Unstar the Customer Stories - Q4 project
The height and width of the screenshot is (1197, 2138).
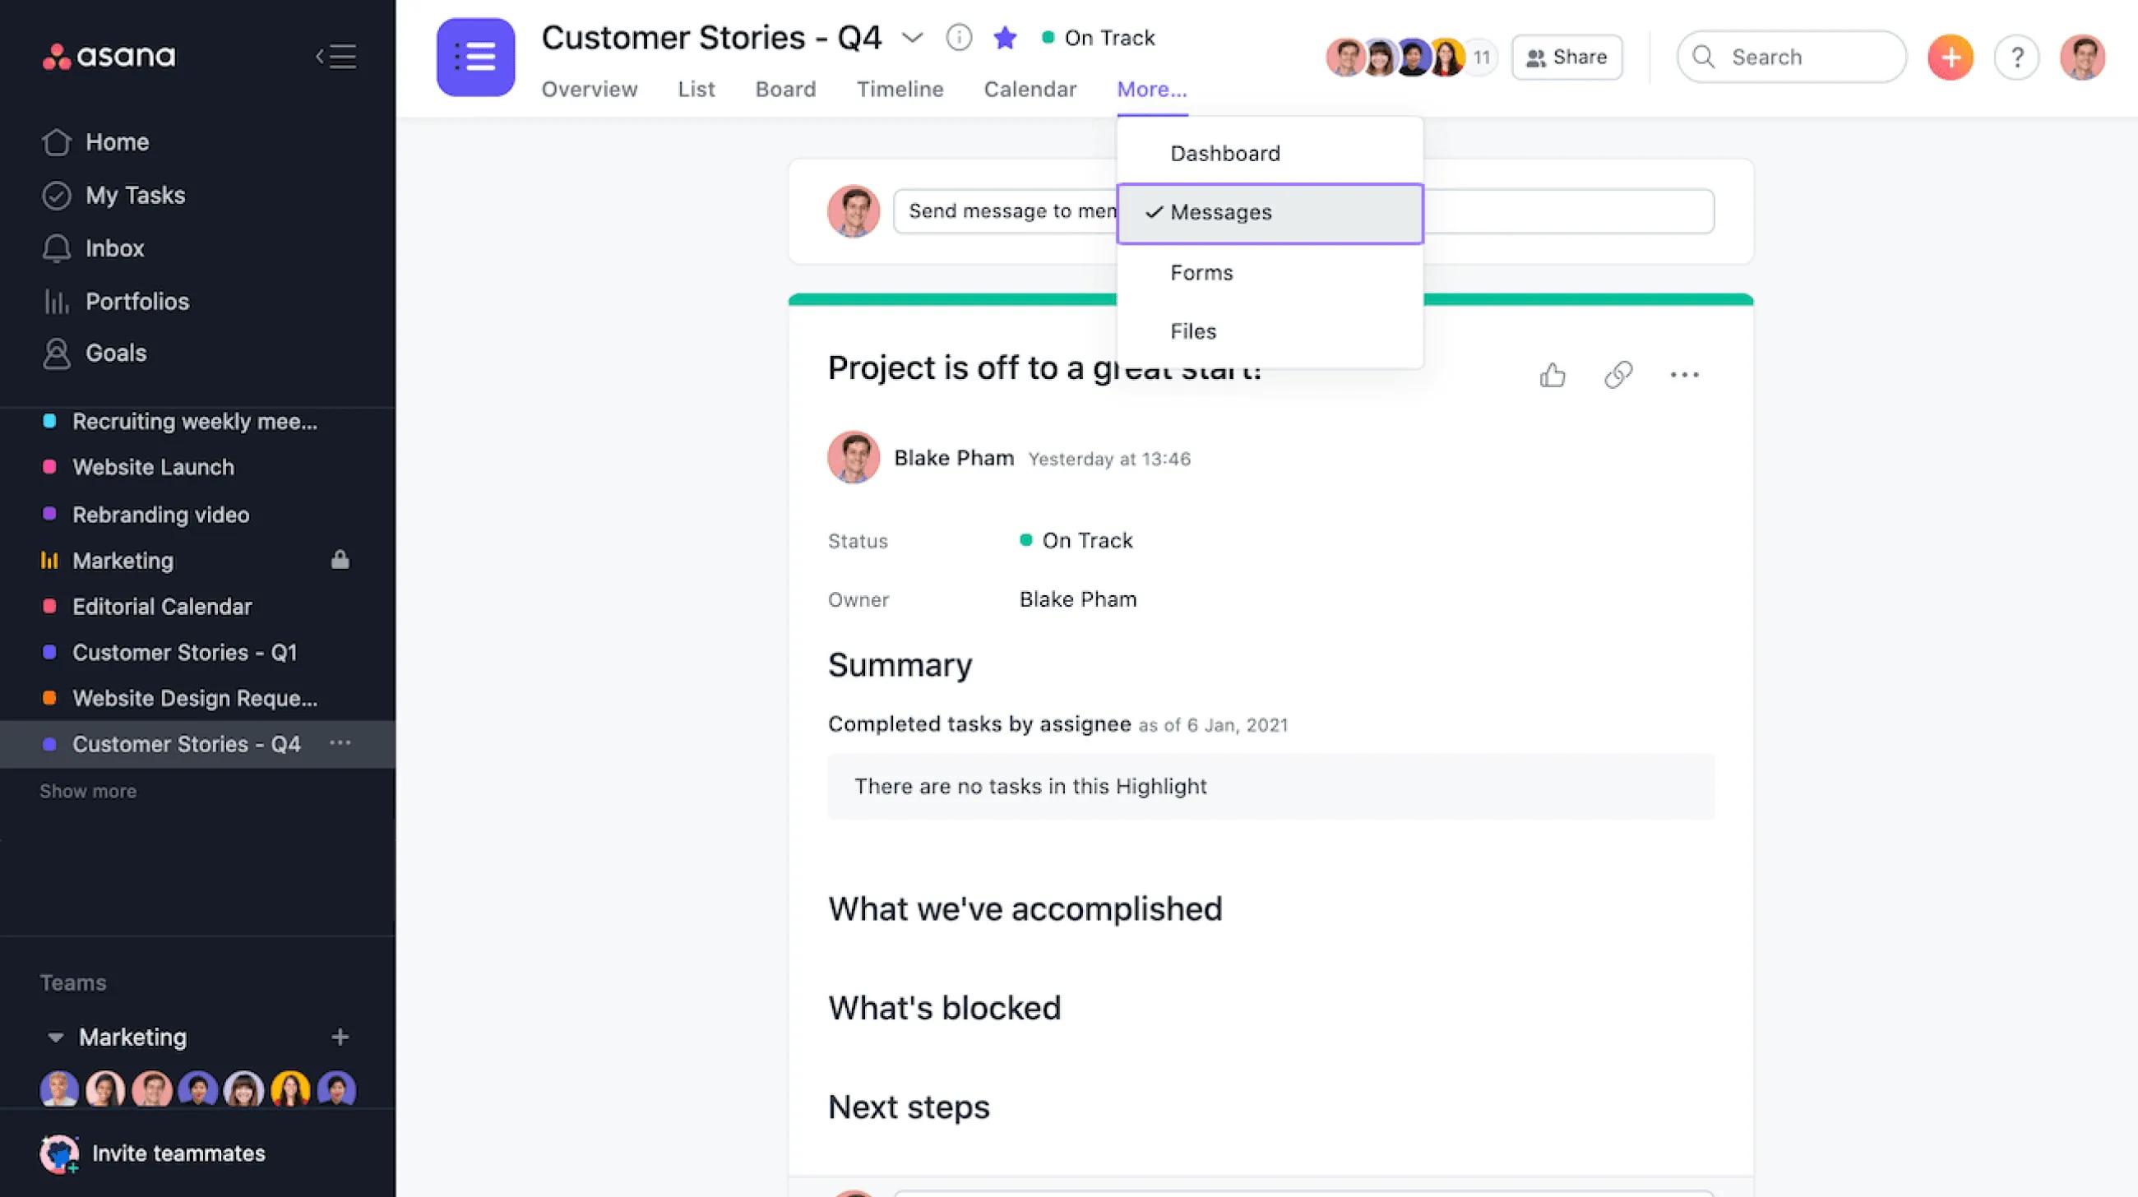tap(1005, 38)
